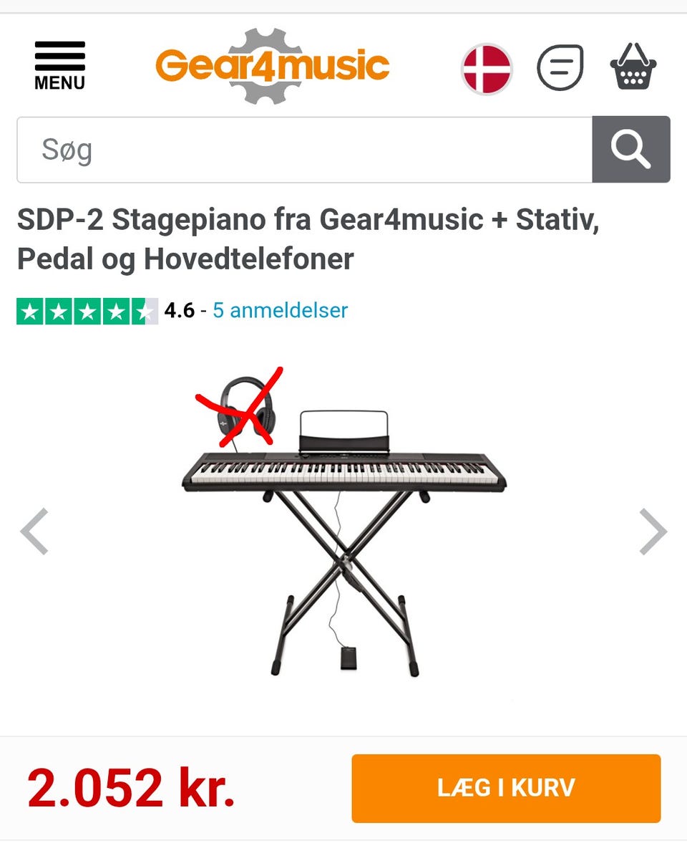
Task: Click LÆG I KURV button
Action: [506, 788]
